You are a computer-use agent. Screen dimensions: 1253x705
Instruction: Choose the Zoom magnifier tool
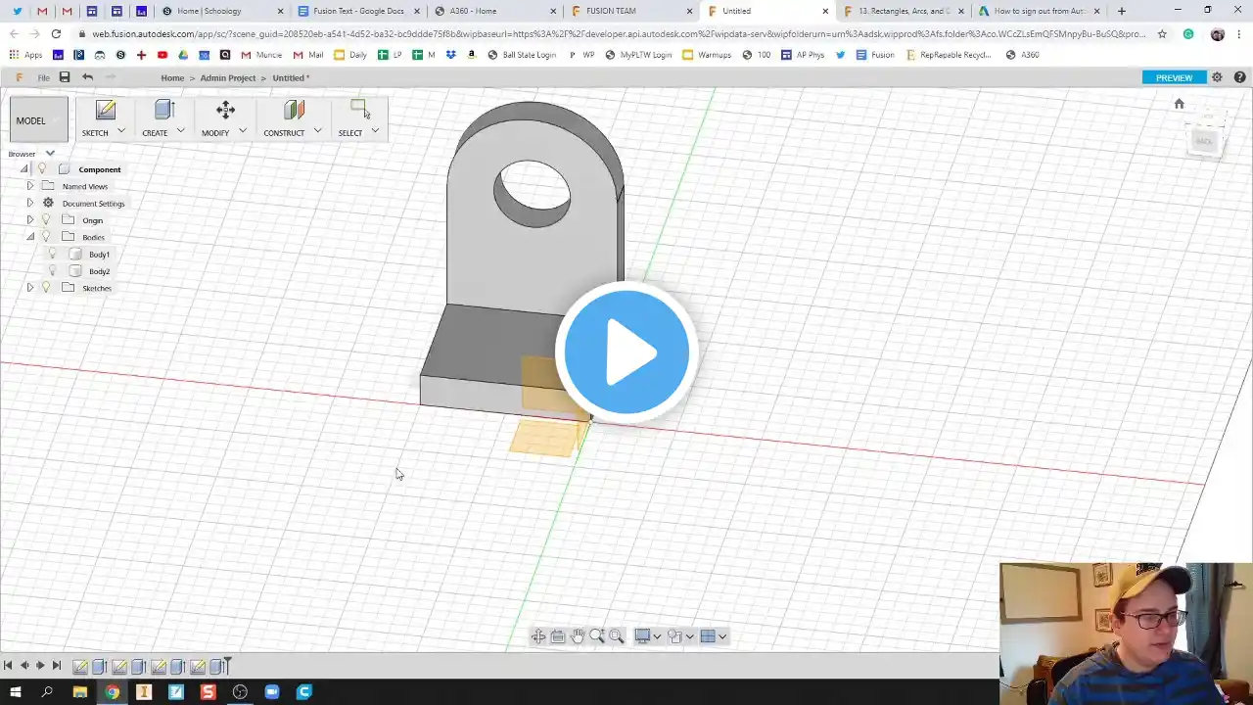point(597,636)
